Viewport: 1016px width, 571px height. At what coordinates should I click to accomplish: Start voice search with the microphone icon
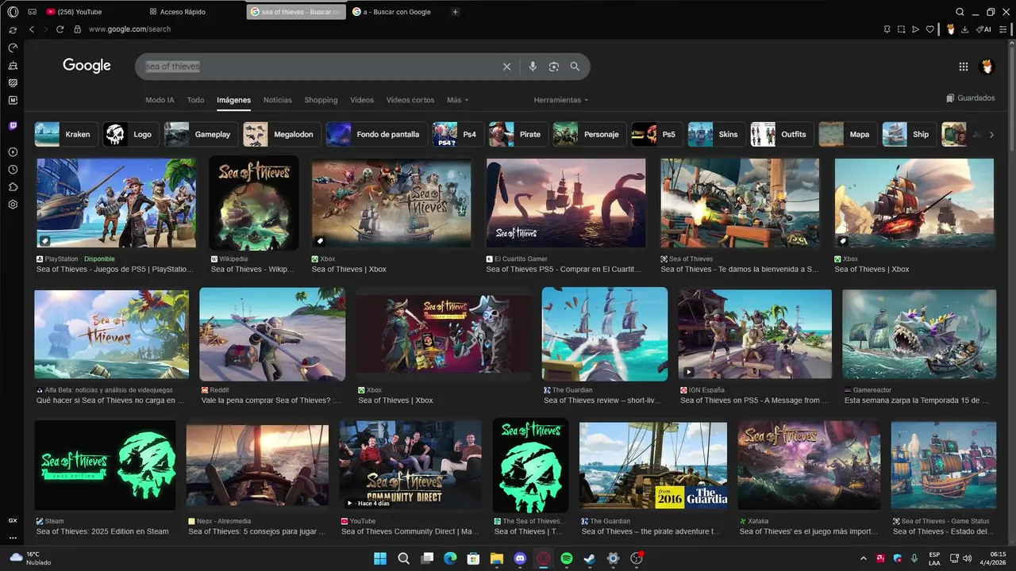click(533, 67)
